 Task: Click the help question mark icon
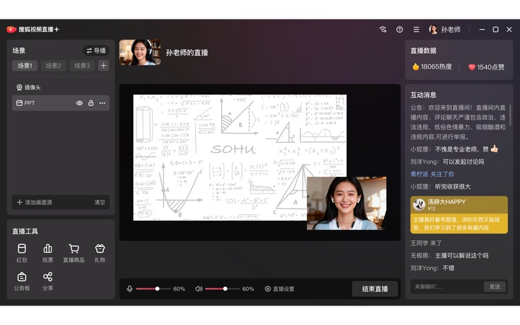pos(400,30)
